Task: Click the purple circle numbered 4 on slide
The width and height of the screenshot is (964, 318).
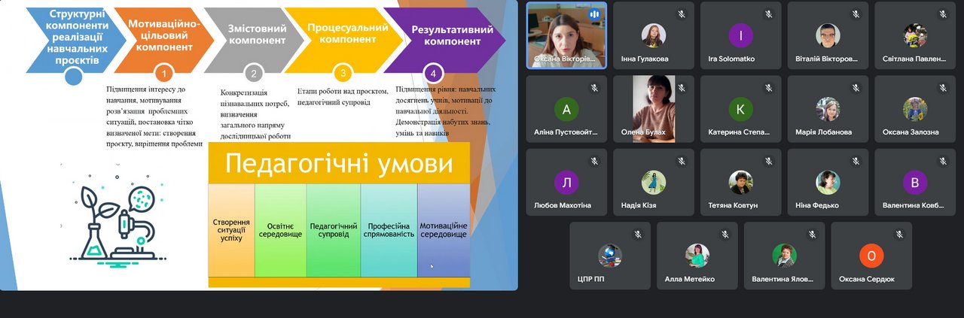Action: (x=433, y=73)
